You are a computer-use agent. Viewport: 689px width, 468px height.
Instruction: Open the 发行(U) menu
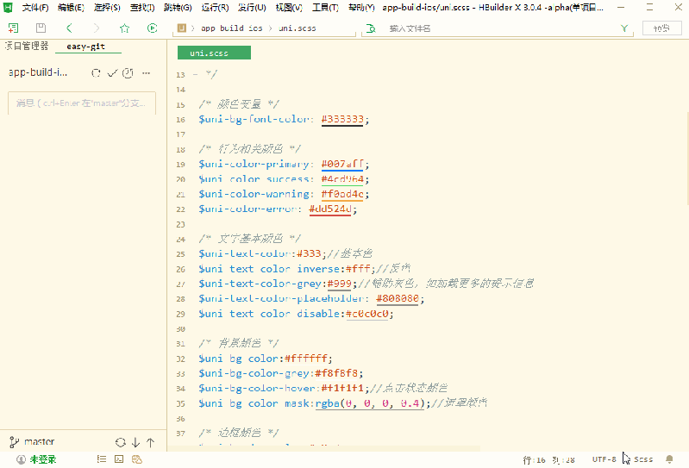click(252, 8)
